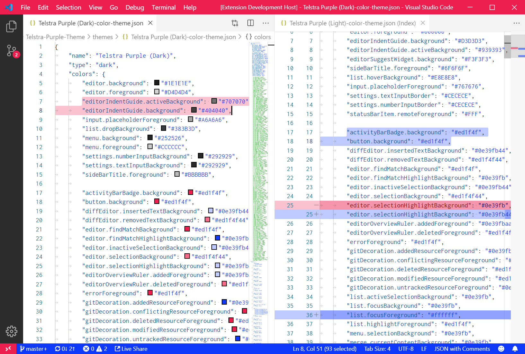This screenshot has height=354, width=525.
Task: Change the UTF-8 file encoding
Action: click(406, 349)
